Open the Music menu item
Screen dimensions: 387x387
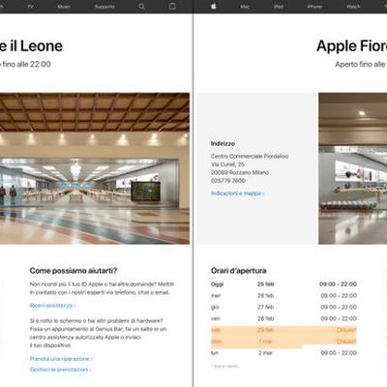64,7
